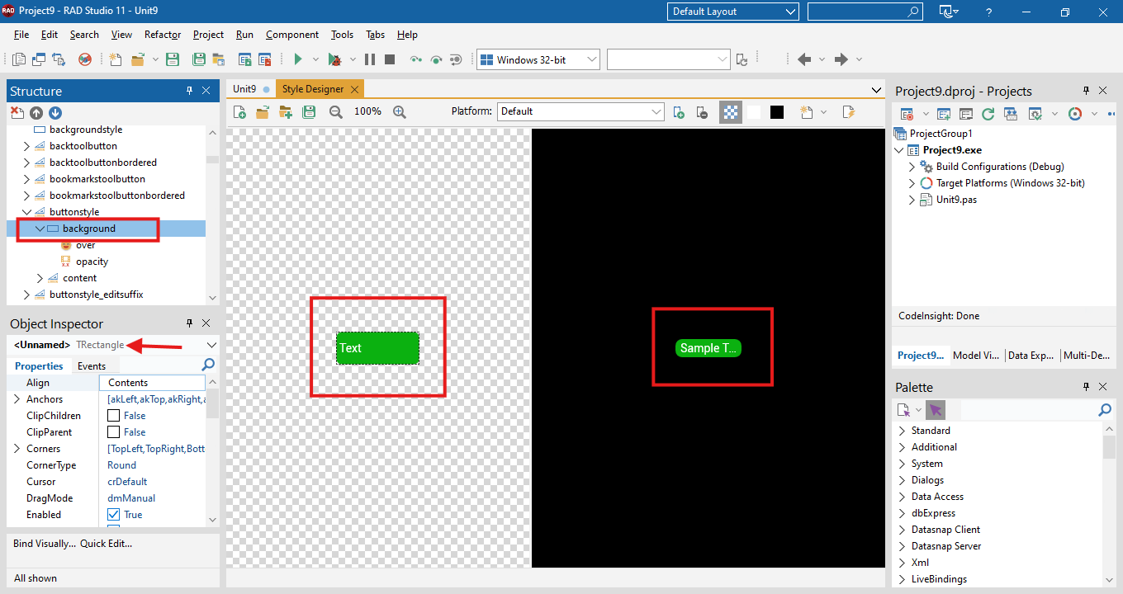Screen dimensions: 1123x594
Task: Refresh the Projects panel
Action: coord(988,114)
